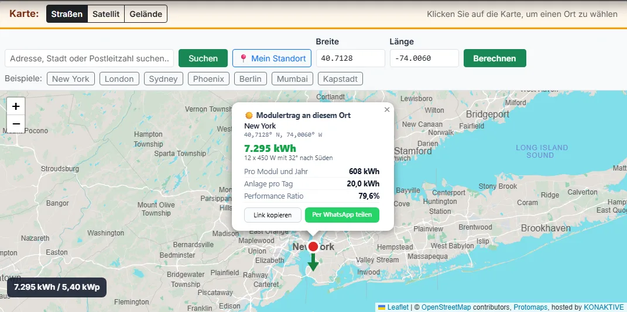Open the Protomaps attribution link

[x=530, y=307]
